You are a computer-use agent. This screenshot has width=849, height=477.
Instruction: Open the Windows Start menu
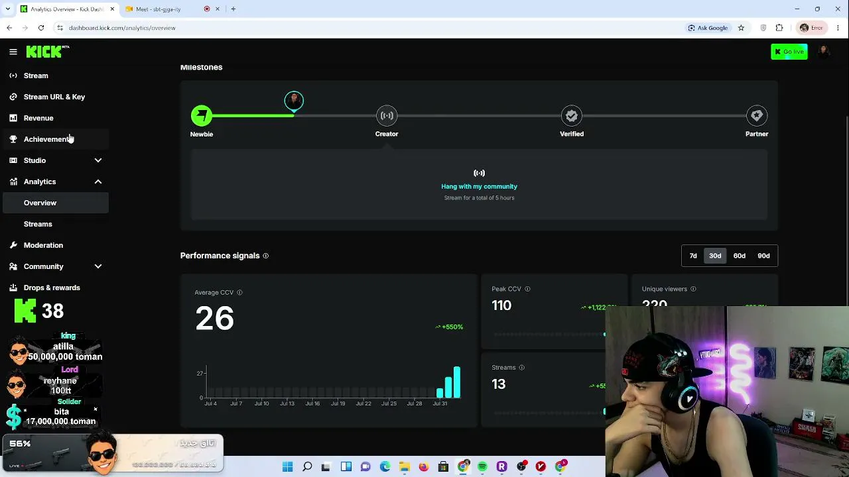point(288,467)
